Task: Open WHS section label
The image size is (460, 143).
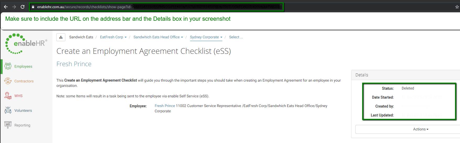Action: (x=18, y=96)
